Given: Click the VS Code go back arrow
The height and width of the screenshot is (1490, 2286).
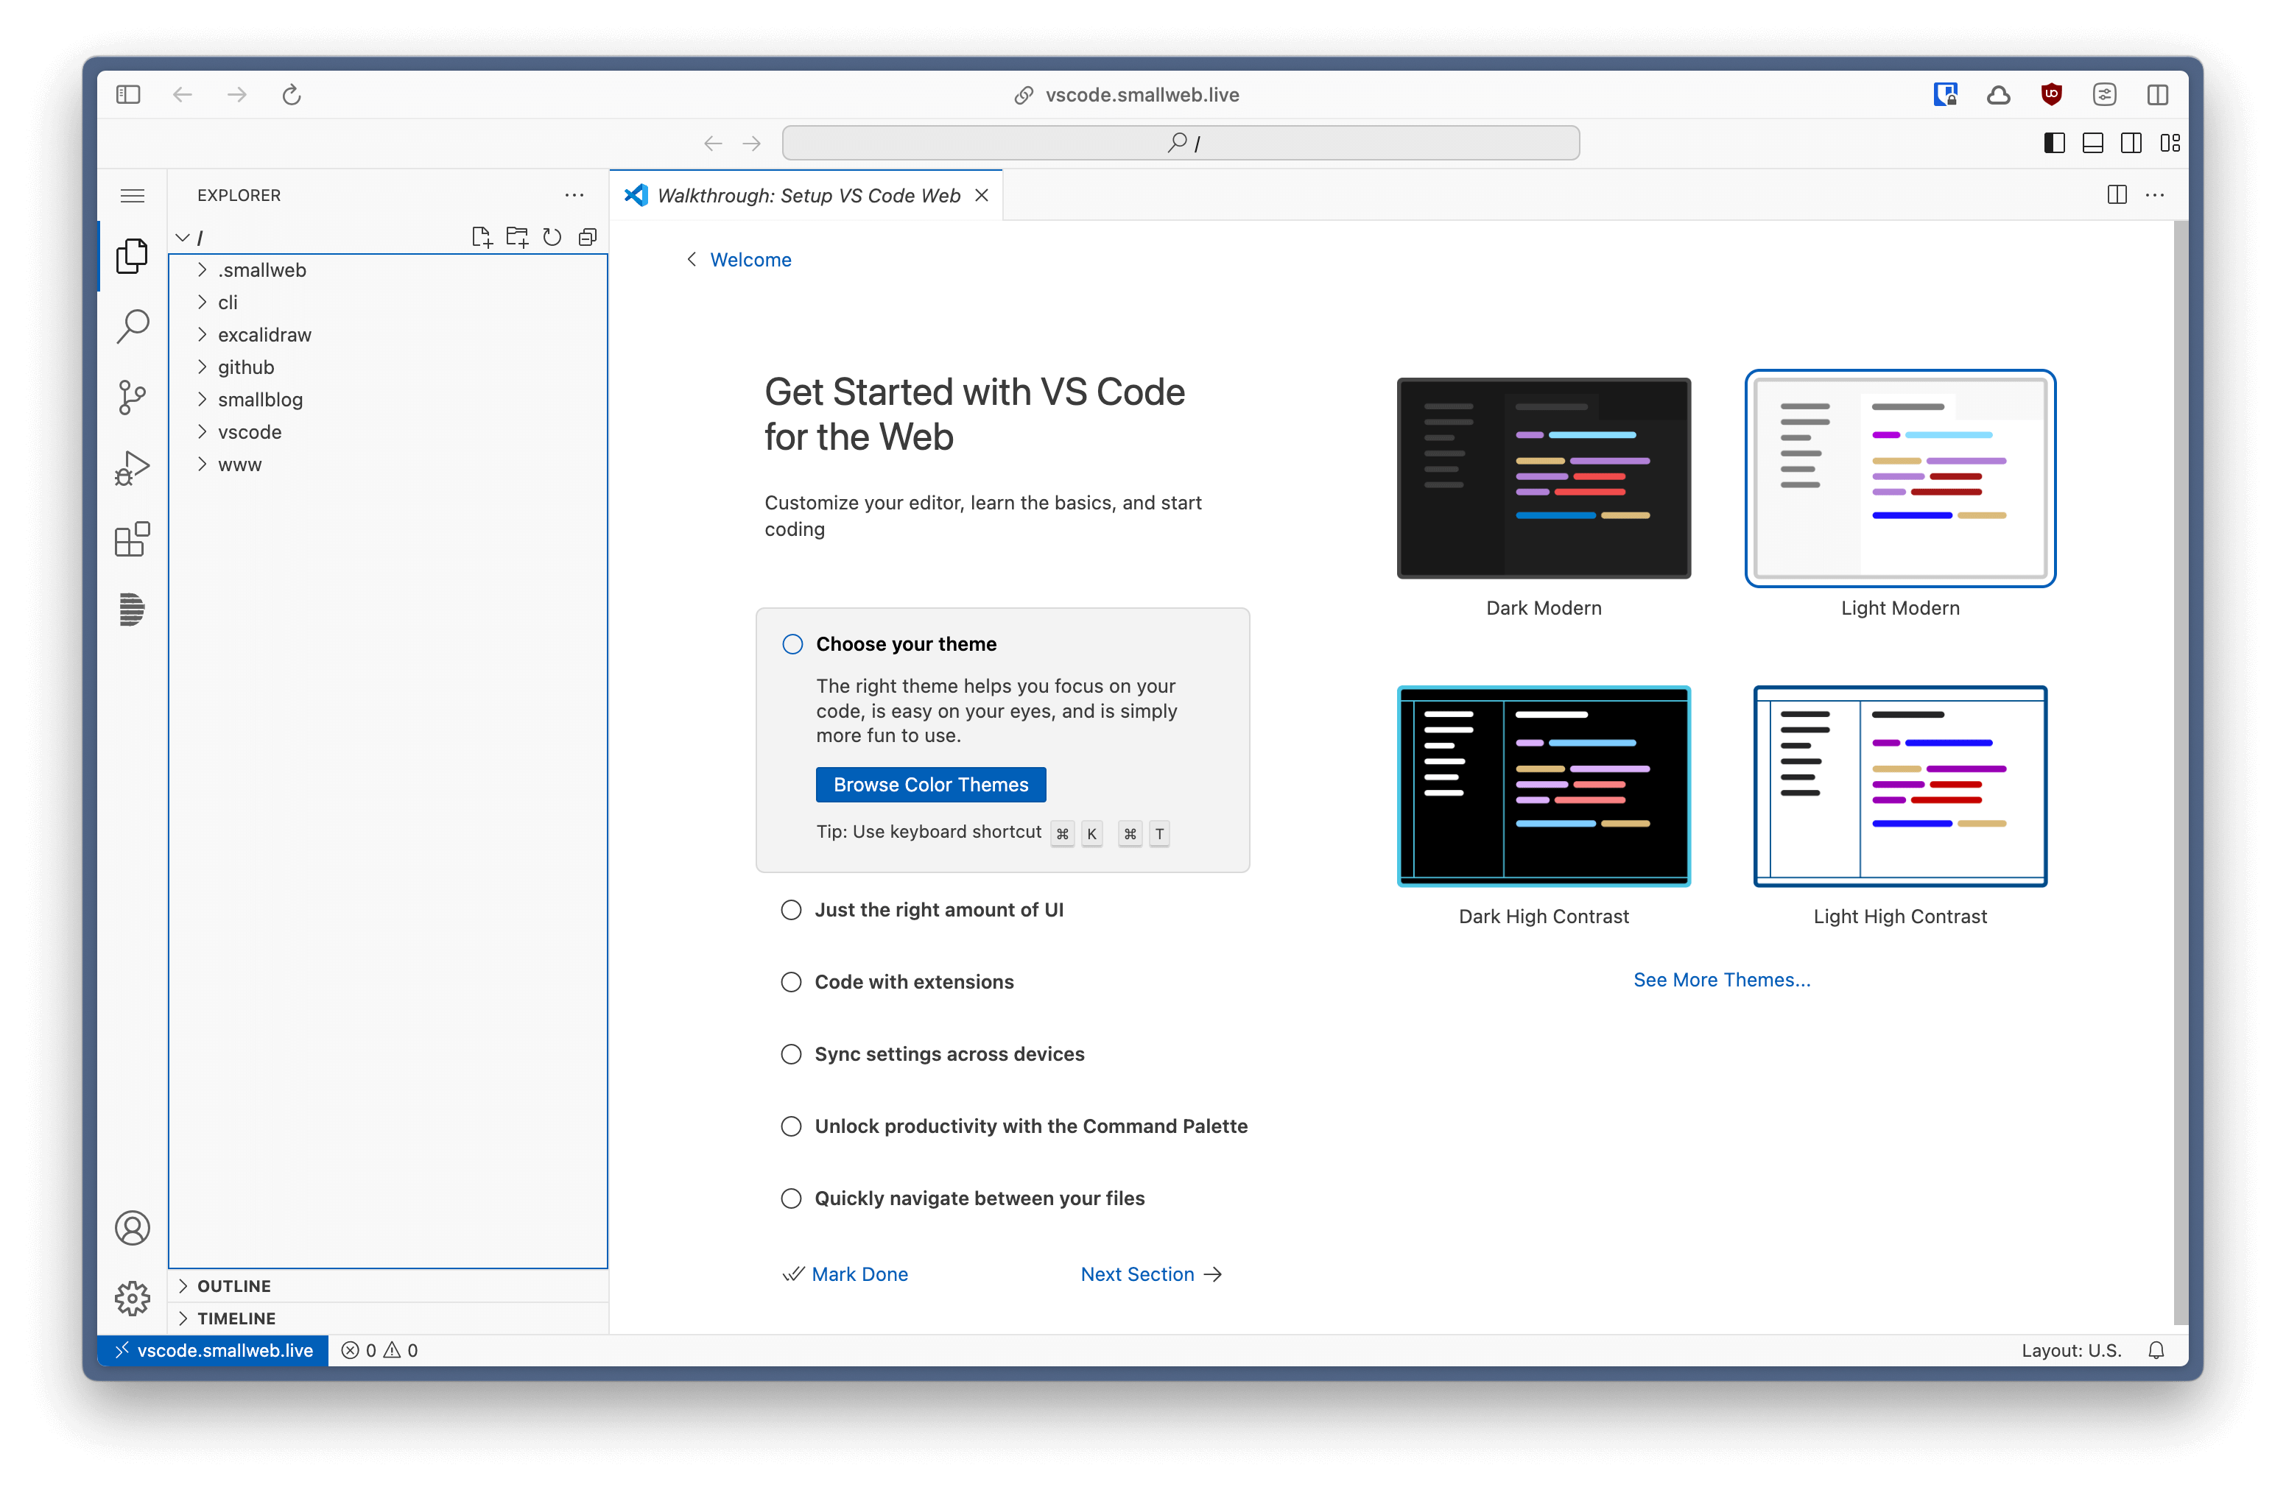Looking at the screenshot, I should click(x=713, y=143).
